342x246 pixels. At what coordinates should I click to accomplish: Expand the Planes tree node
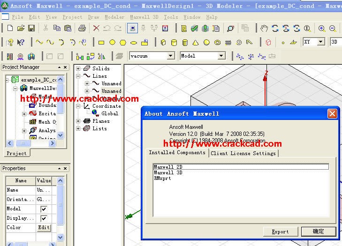[78, 121]
